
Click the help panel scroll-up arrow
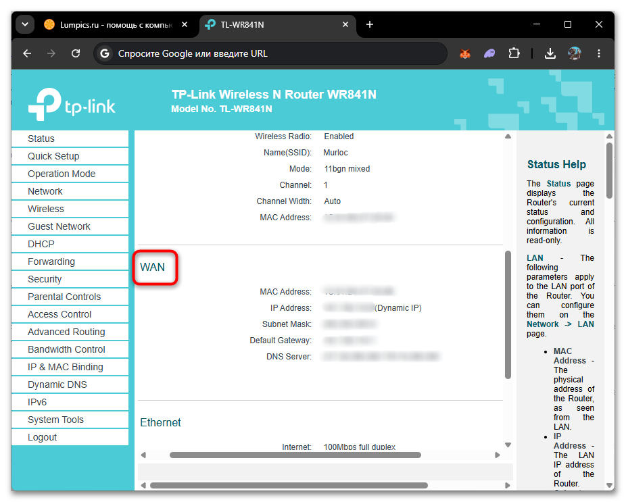(x=609, y=136)
